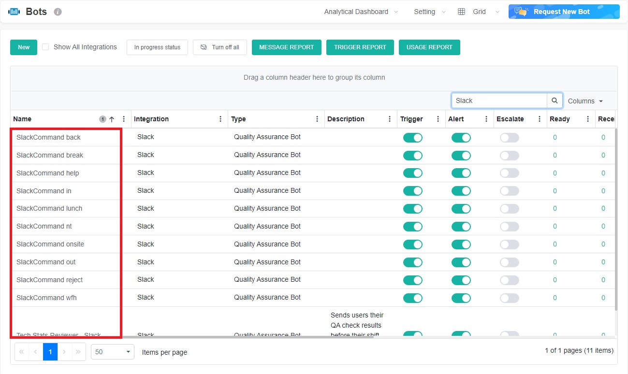
Task: Expand the Analytical Dashboard menu
Action: coord(361,12)
